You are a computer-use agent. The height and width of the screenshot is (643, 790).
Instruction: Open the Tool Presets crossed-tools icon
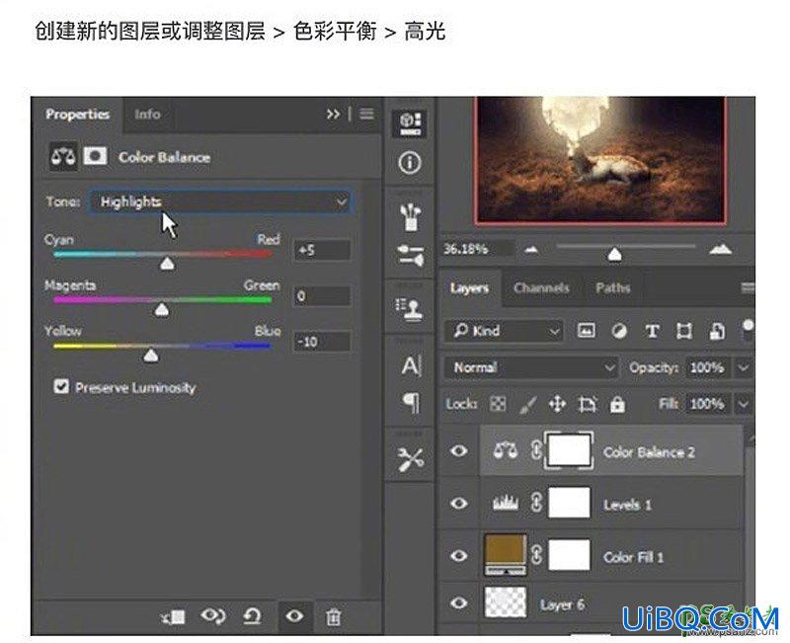(x=410, y=459)
